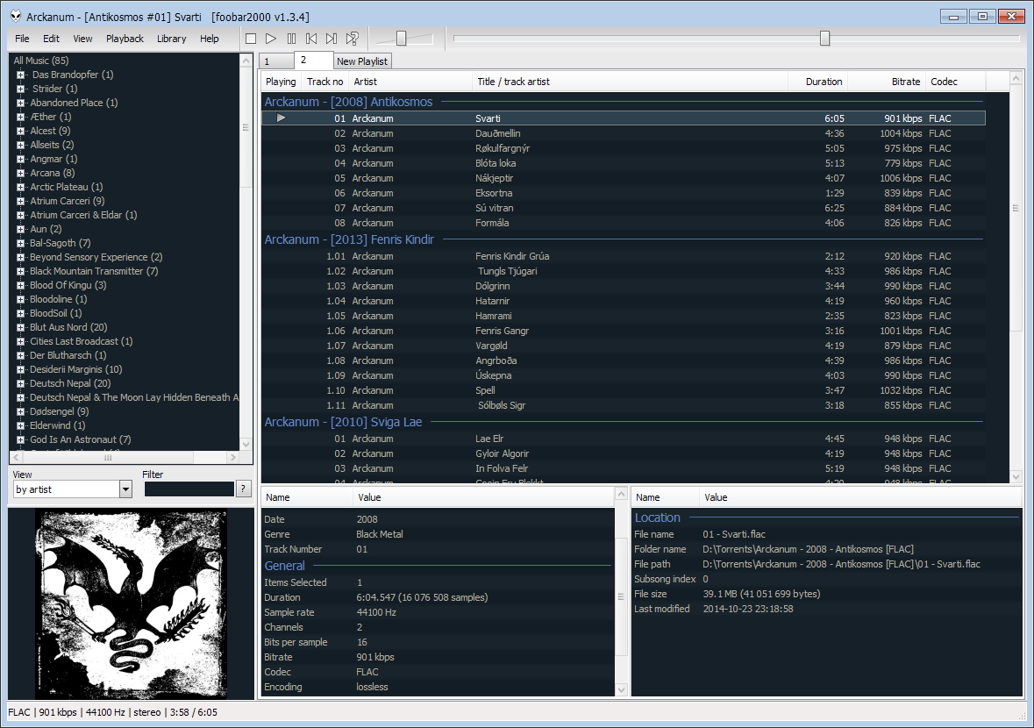1034x728 pixels.
Task: Expand the Deutsch Nepal (20) node
Action: click(20, 383)
